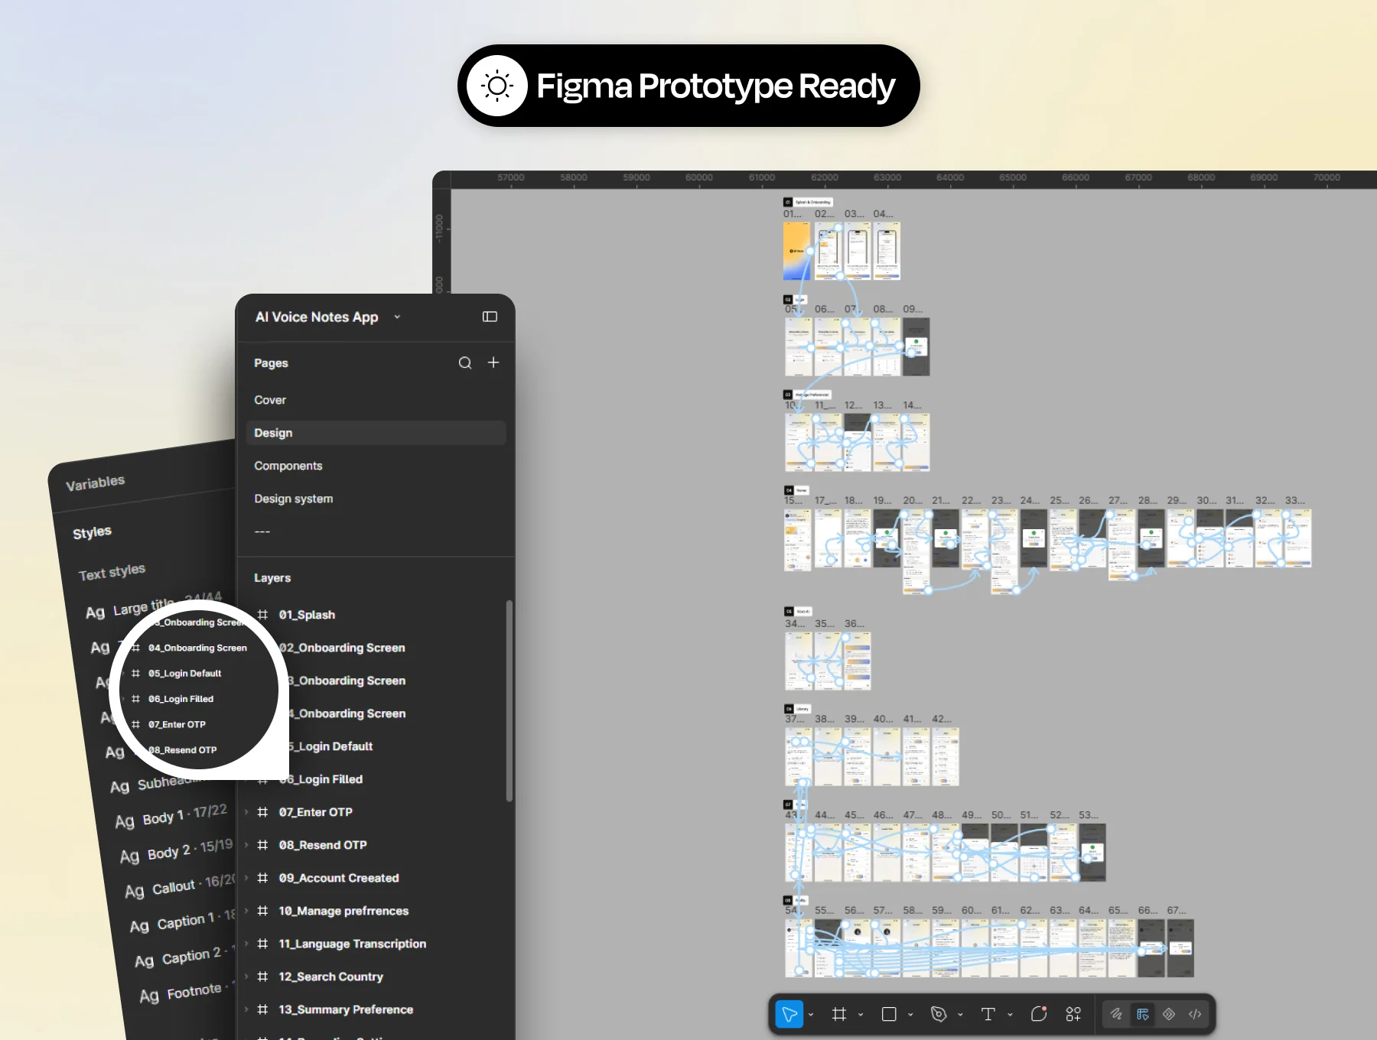Screen dimensions: 1377x1040
Task: Switch to Design mode in toolbar
Action: tap(1143, 1014)
